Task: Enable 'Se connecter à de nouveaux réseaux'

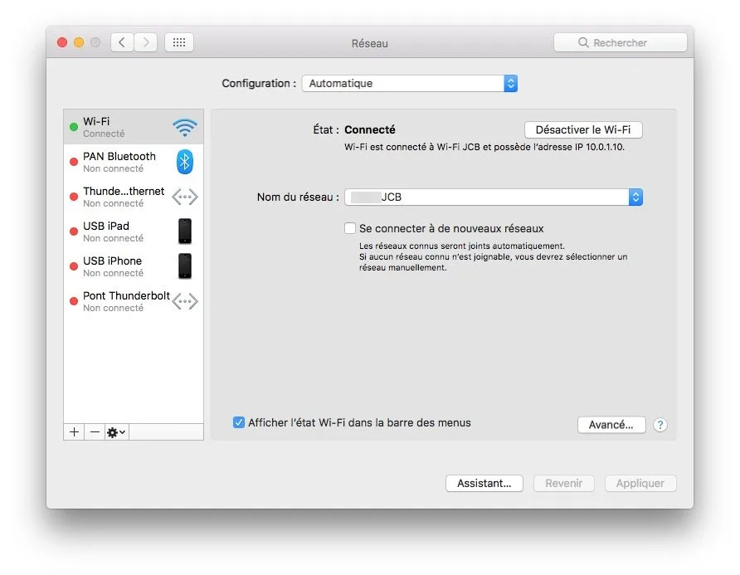Action: 350,227
